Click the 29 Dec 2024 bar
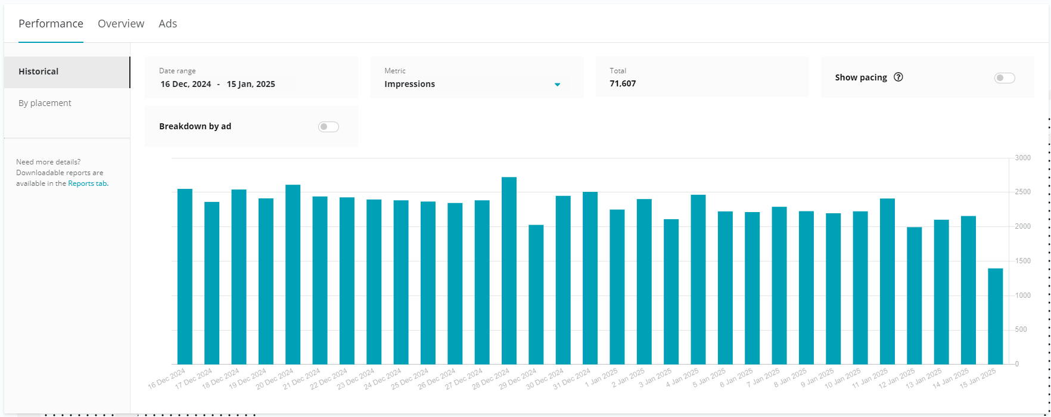The height and width of the screenshot is (417, 1051). [x=536, y=295]
